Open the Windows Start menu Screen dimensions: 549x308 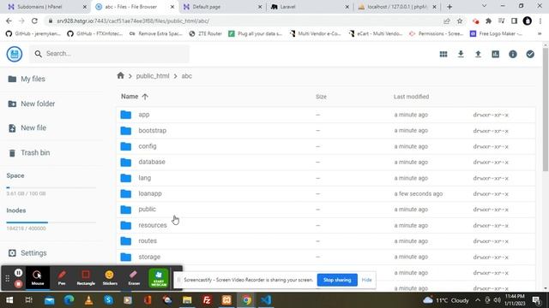pos(9,300)
